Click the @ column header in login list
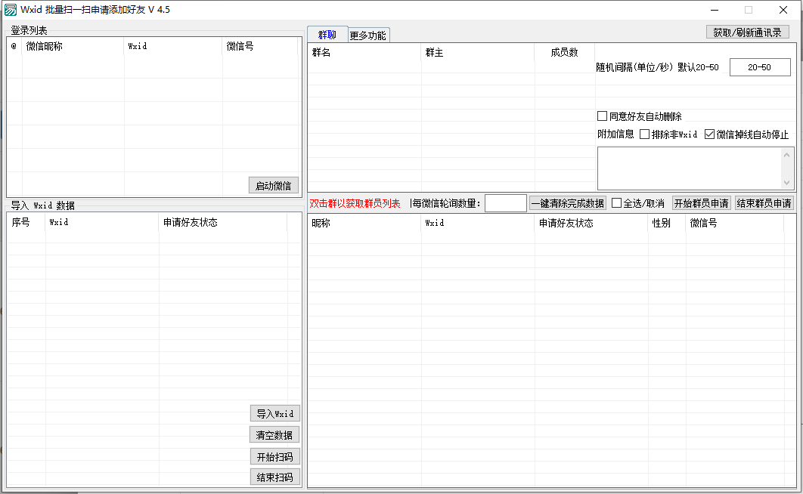The width and height of the screenshot is (803, 494). click(x=14, y=46)
